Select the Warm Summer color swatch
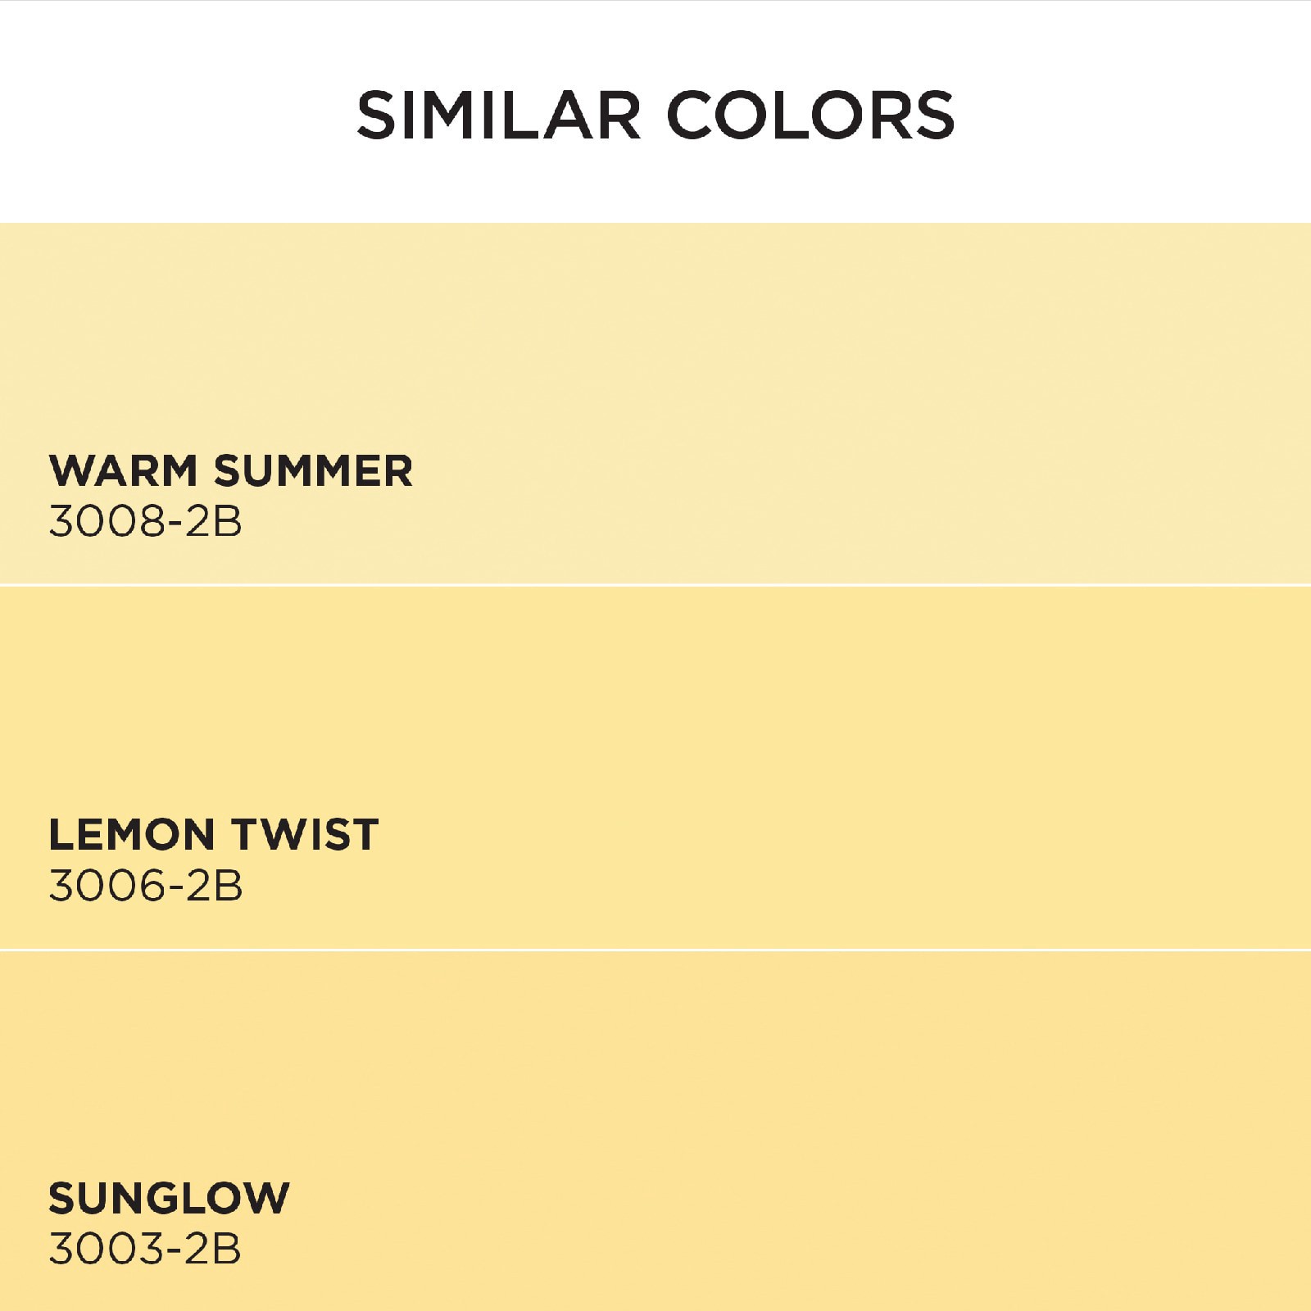Viewport: 1311px width, 1311px height. tap(655, 344)
